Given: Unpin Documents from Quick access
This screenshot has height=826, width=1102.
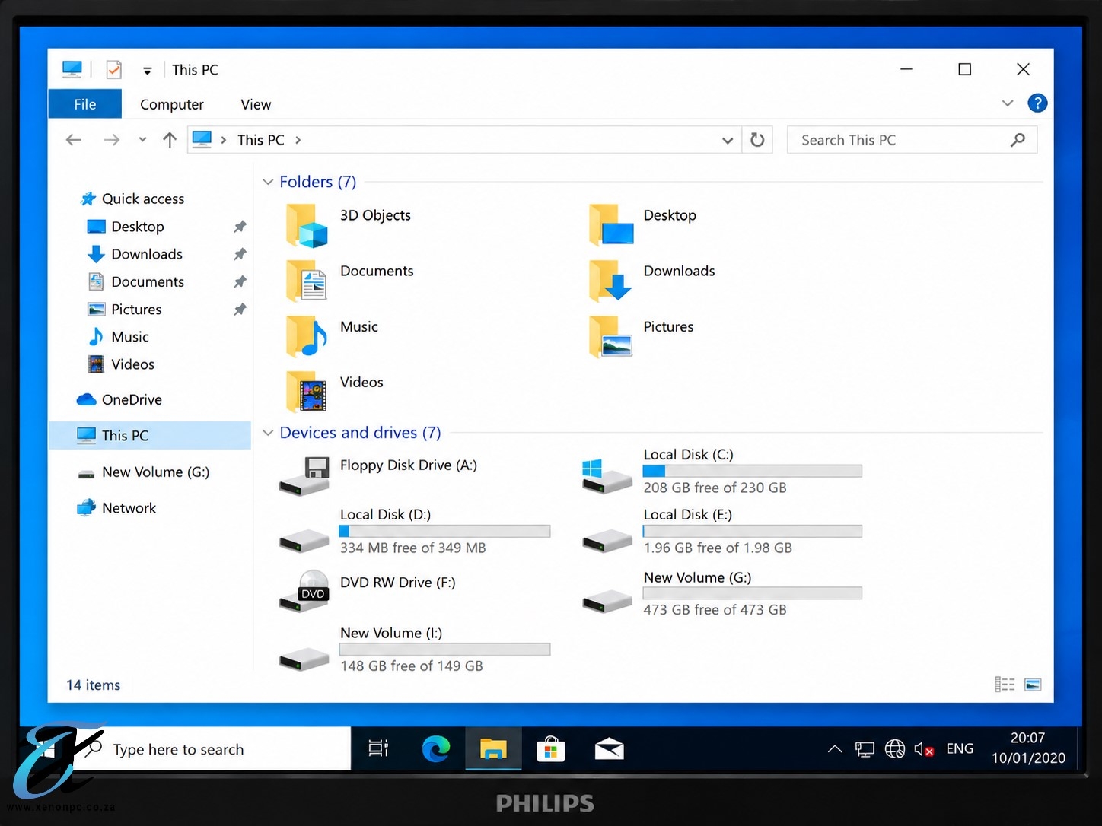Looking at the screenshot, I should [240, 281].
